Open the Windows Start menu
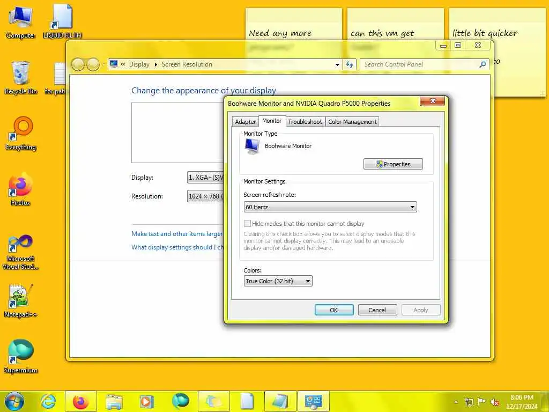 click(x=14, y=401)
